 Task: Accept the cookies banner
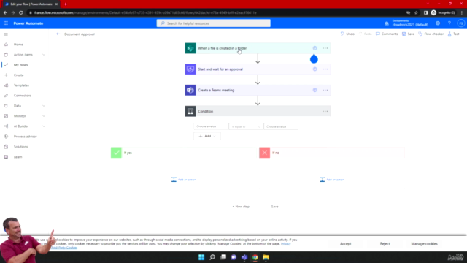(345, 243)
